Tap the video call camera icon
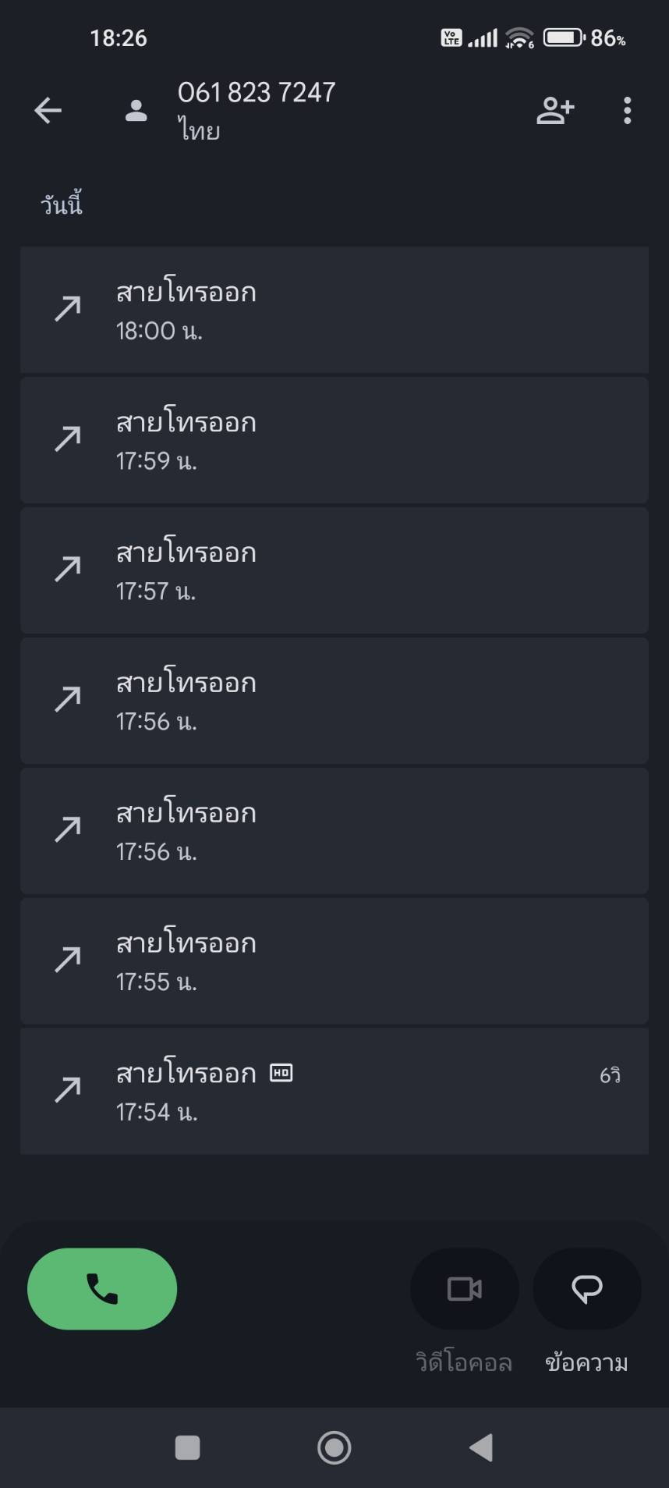 464,1289
